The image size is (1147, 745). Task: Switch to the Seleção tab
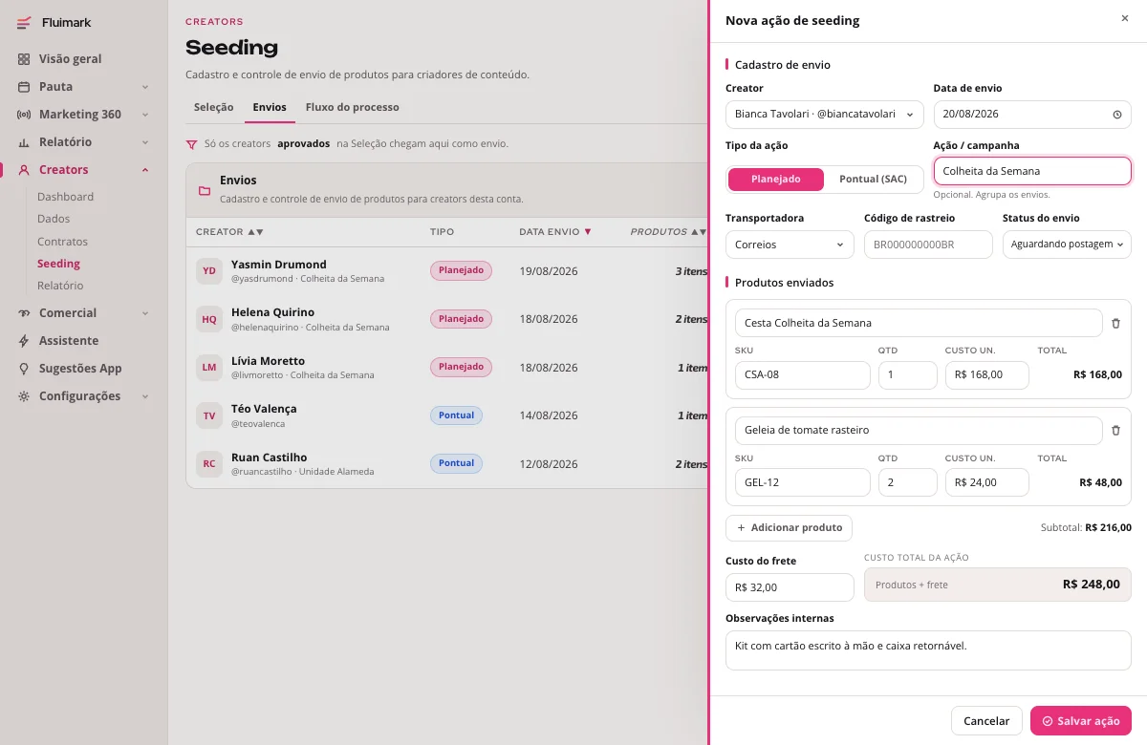[213, 108]
